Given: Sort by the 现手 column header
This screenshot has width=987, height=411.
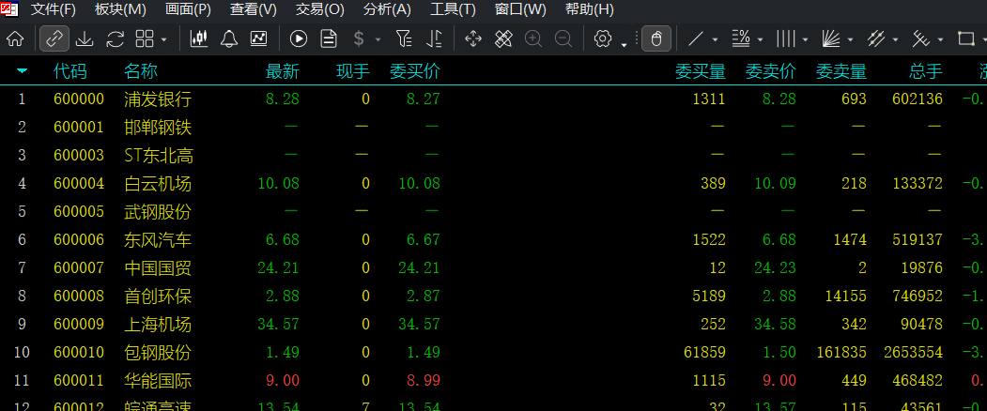Looking at the screenshot, I should tap(353, 71).
